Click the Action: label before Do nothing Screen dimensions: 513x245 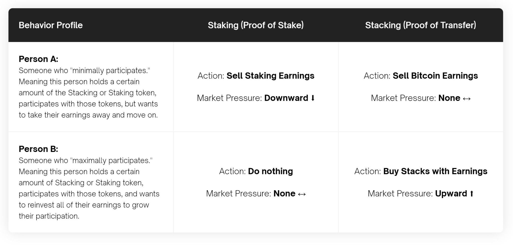pyautogui.click(x=232, y=171)
